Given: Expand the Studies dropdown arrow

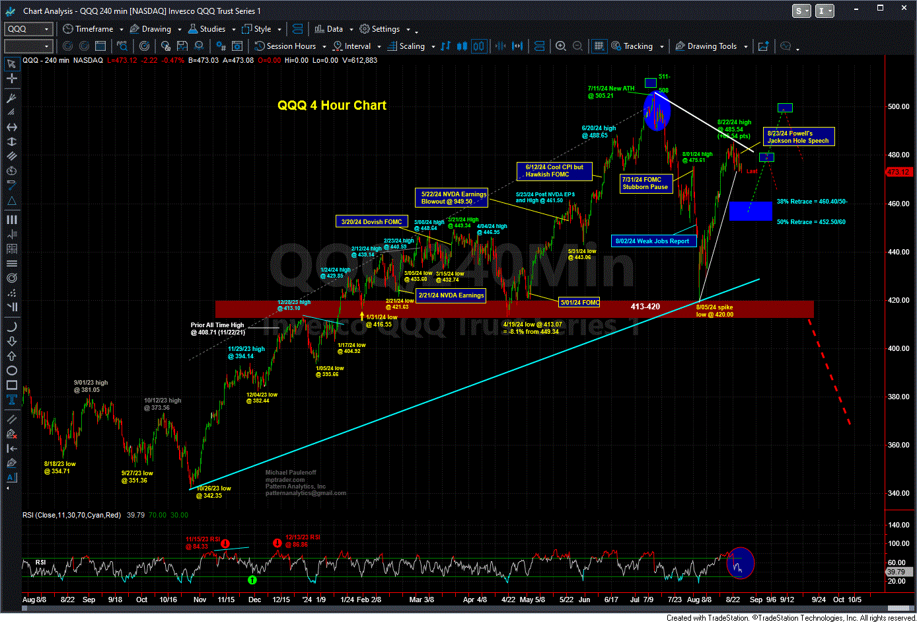Looking at the screenshot, I should point(234,30).
